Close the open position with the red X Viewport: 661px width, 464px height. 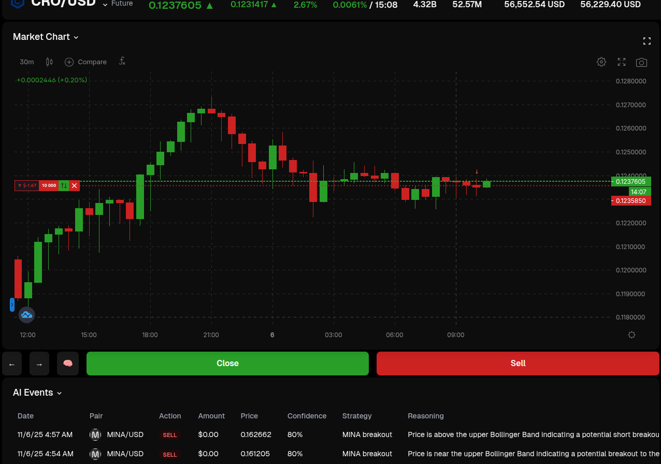(x=74, y=185)
